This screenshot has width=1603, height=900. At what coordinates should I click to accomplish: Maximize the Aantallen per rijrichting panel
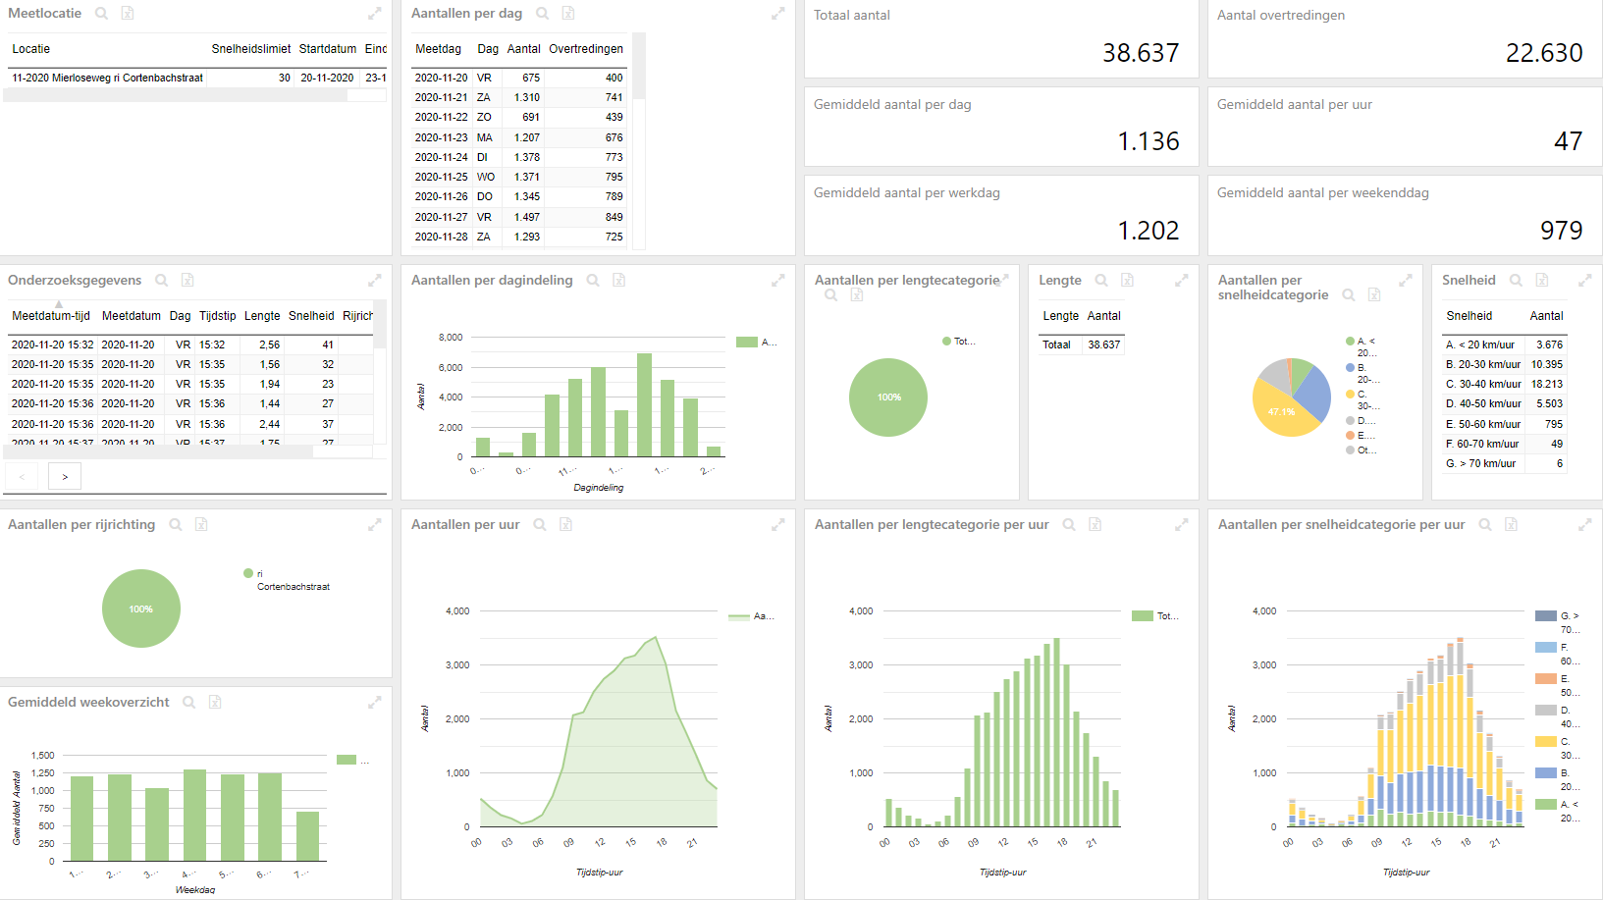[x=374, y=525]
